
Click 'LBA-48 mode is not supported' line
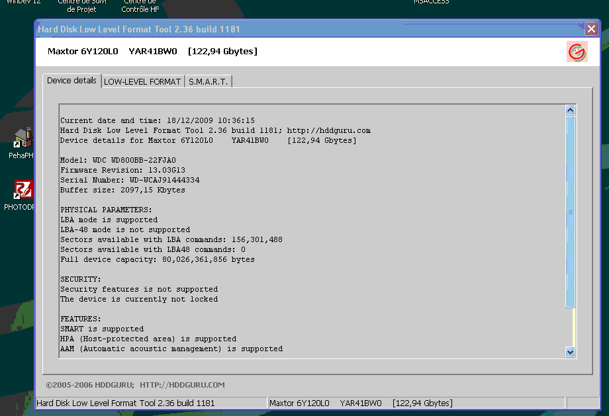[125, 229]
